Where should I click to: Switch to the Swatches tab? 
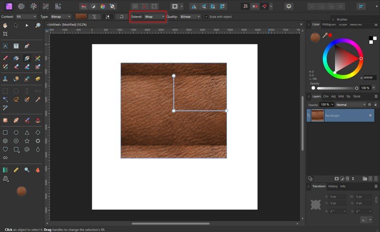356,24
